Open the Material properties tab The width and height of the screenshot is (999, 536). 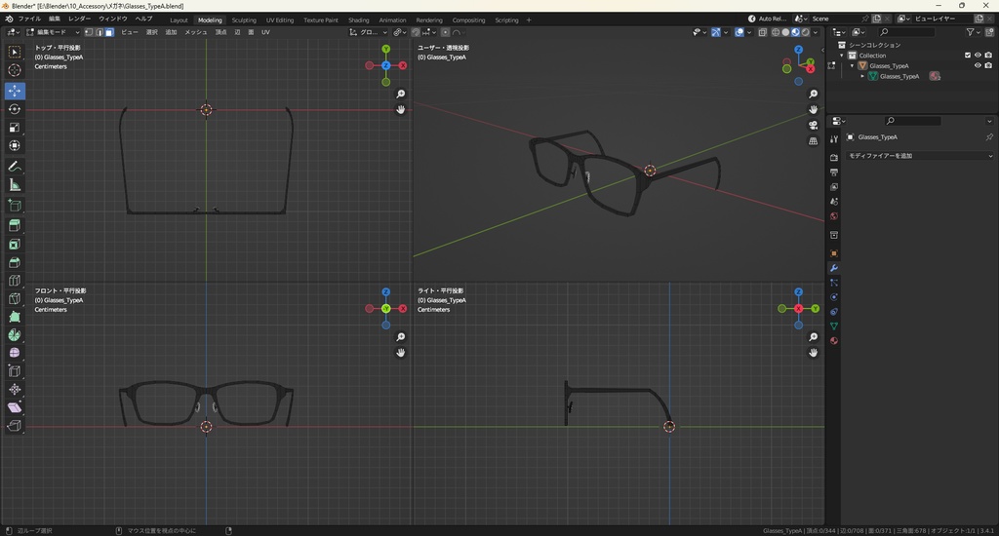point(834,340)
